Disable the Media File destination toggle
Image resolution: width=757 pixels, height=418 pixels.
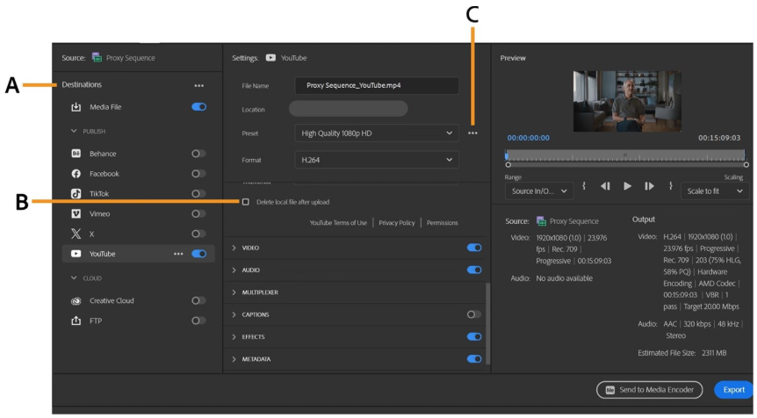[198, 107]
